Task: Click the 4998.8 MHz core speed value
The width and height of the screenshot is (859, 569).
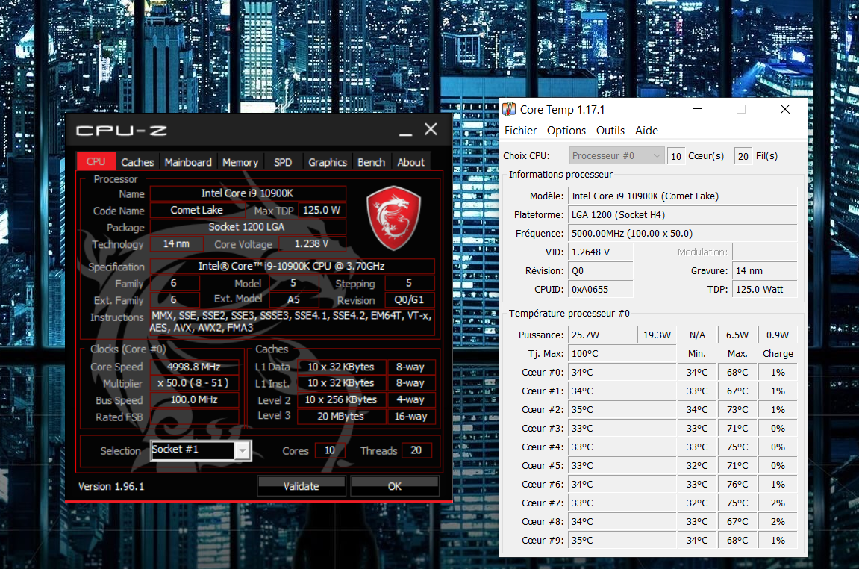Action: (x=194, y=367)
